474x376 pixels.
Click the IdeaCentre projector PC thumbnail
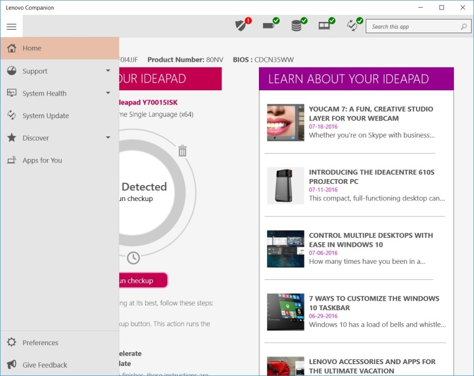[286, 186]
